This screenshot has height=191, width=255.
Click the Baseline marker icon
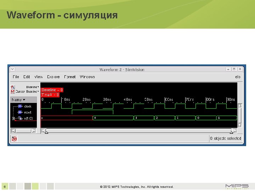12,87
